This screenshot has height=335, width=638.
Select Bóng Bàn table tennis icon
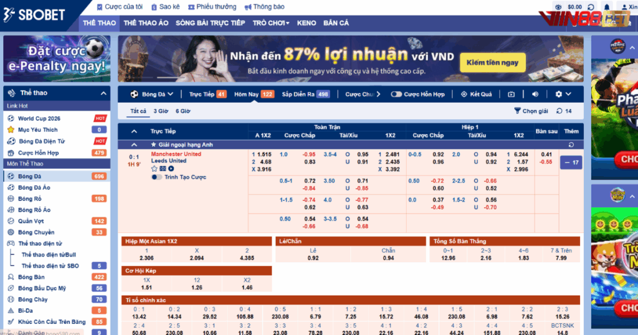coord(11,277)
